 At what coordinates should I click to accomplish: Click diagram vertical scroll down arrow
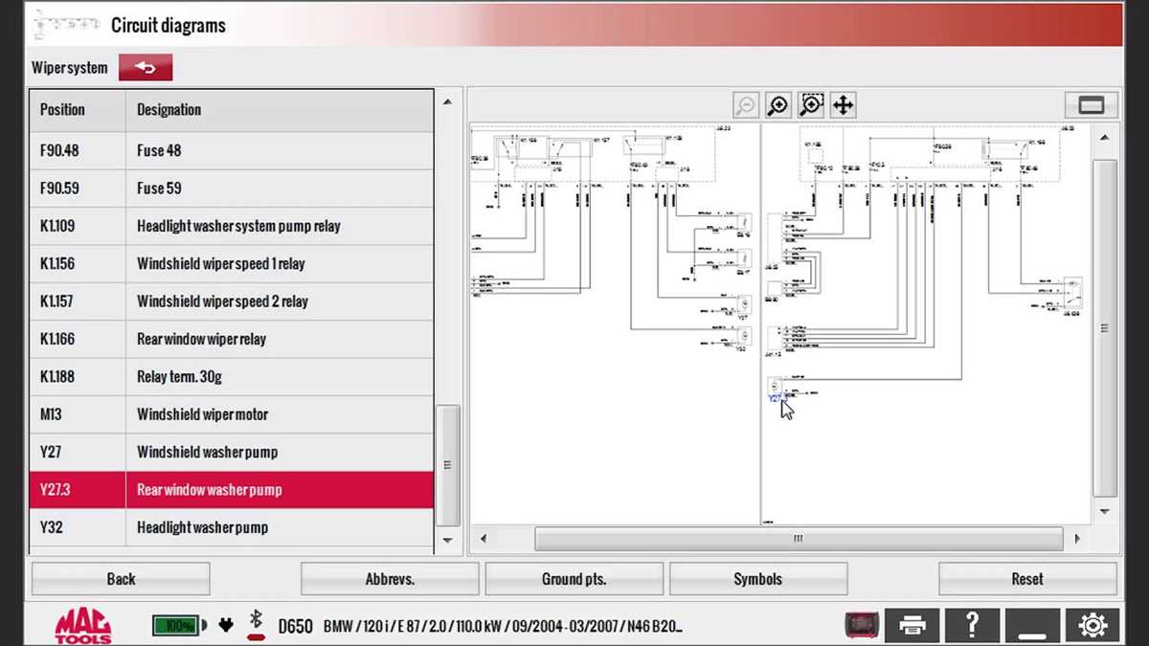click(1105, 511)
